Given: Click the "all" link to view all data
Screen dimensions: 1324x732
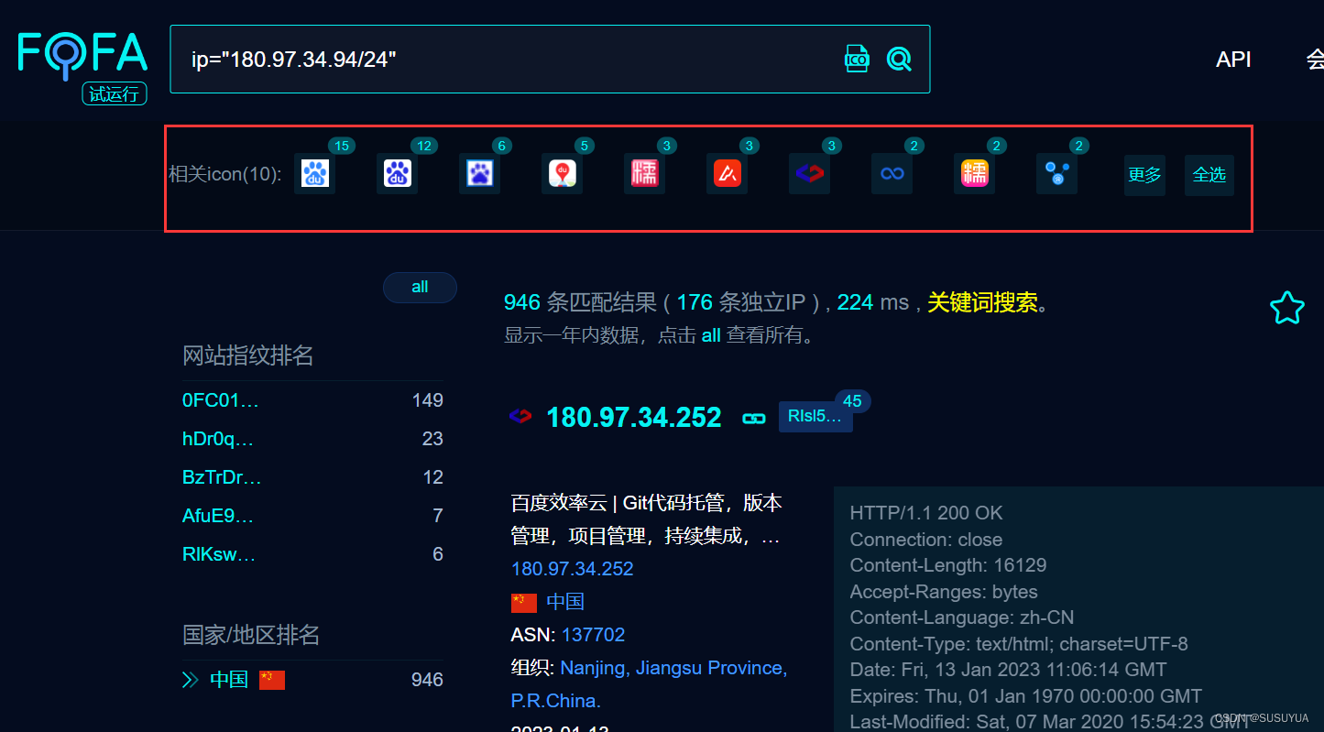Looking at the screenshot, I should [x=711, y=335].
